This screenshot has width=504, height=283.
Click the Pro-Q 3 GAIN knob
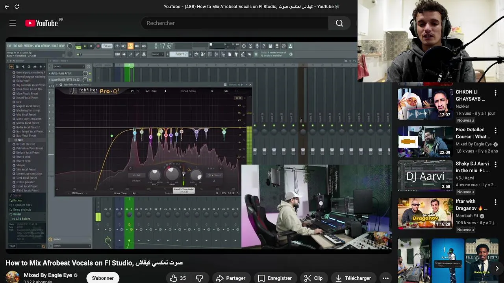click(172, 174)
